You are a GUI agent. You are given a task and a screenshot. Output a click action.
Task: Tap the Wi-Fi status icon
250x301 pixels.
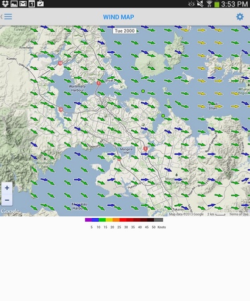(x=209, y=4)
